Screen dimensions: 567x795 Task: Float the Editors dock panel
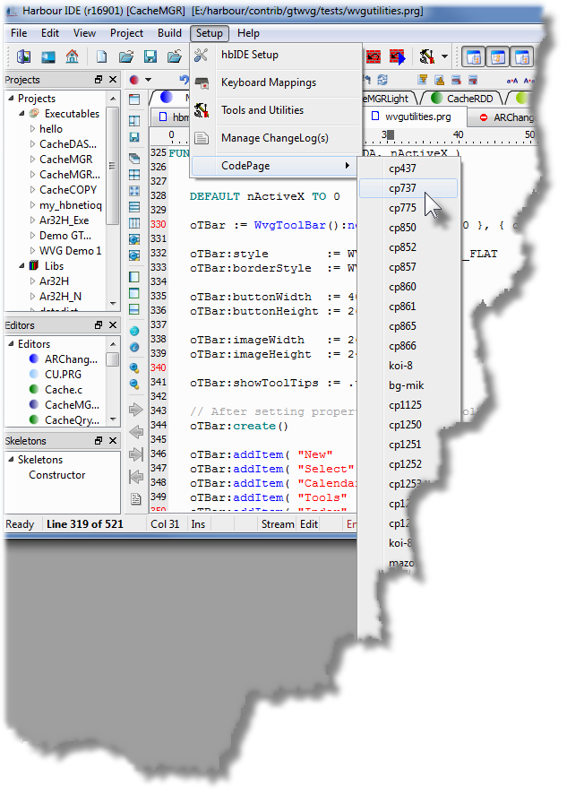[x=99, y=325]
